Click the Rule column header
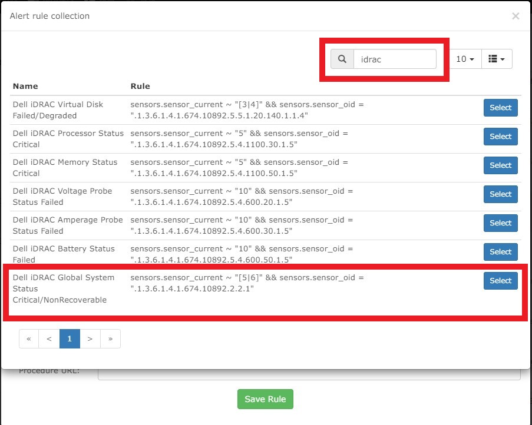The height and width of the screenshot is (425, 532). tap(140, 86)
